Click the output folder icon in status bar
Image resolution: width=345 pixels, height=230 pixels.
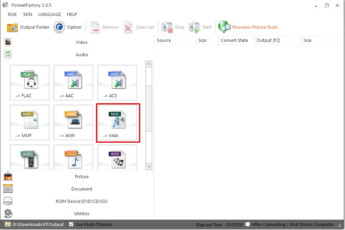pos(8,224)
